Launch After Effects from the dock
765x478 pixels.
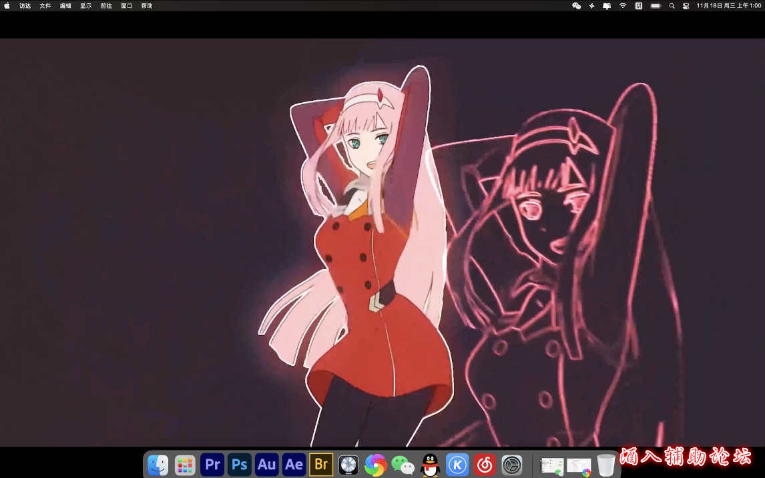pyautogui.click(x=294, y=465)
